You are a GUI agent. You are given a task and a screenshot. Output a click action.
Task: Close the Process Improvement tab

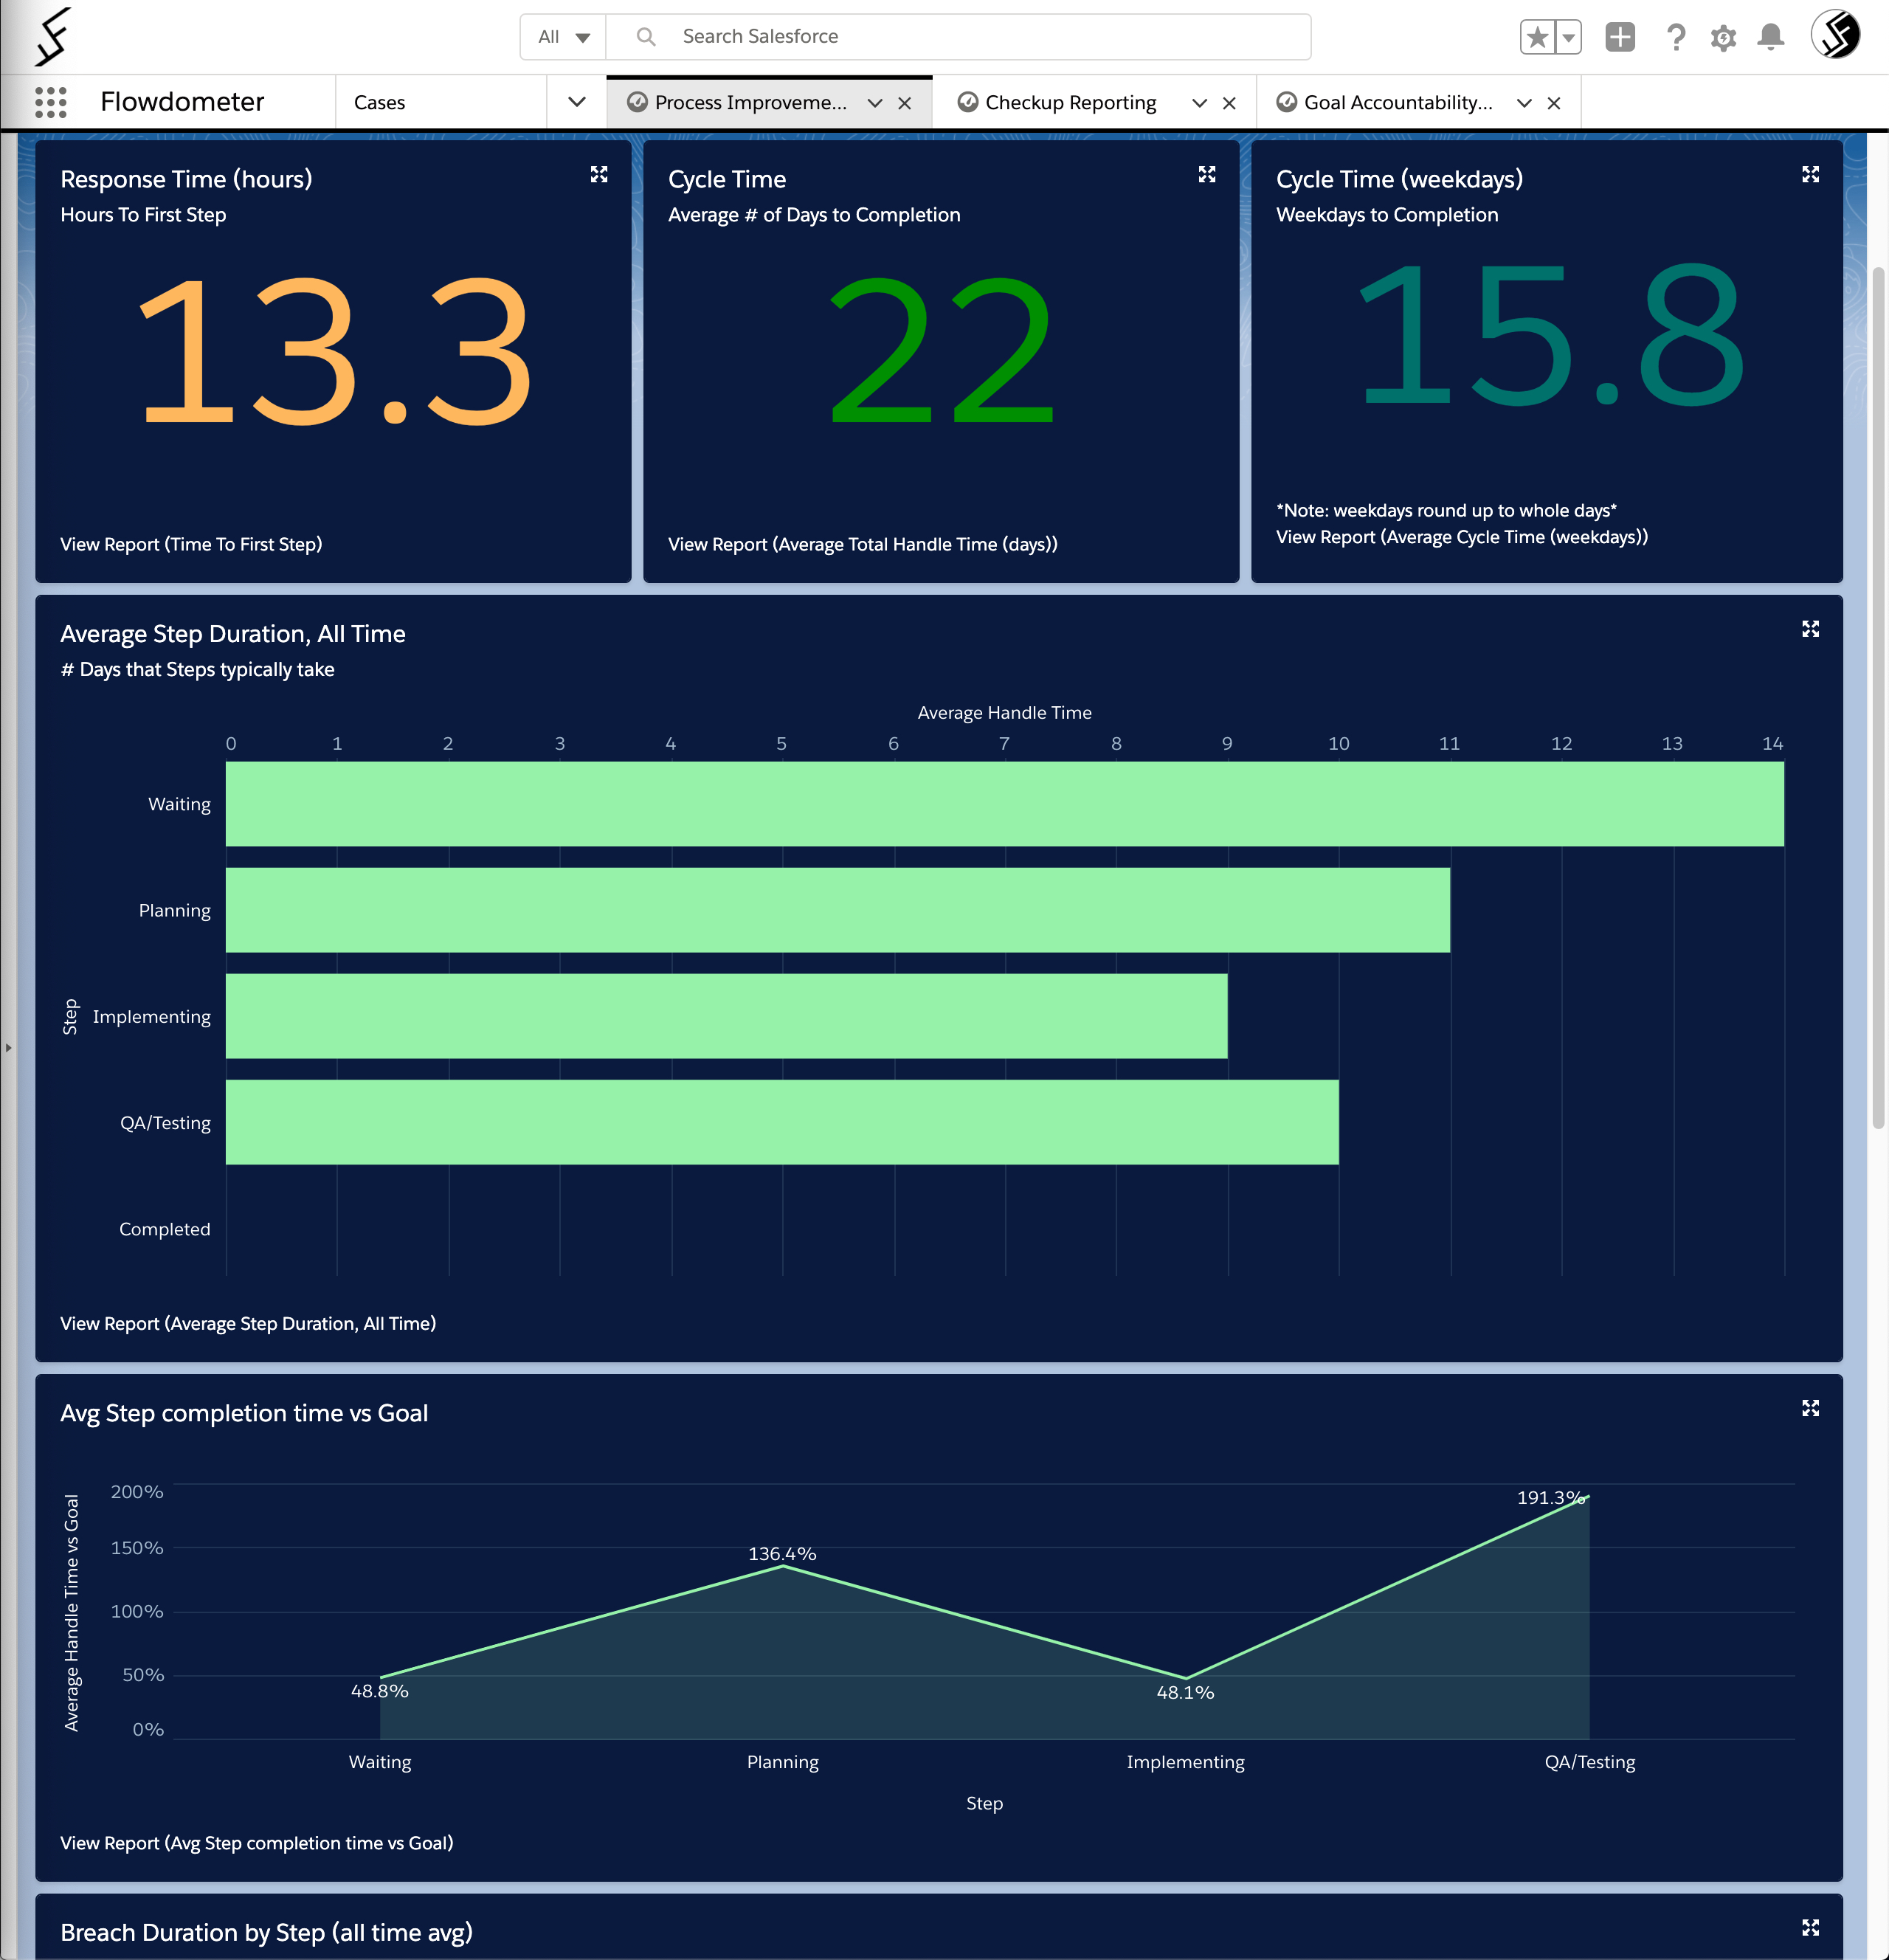click(904, 103)
